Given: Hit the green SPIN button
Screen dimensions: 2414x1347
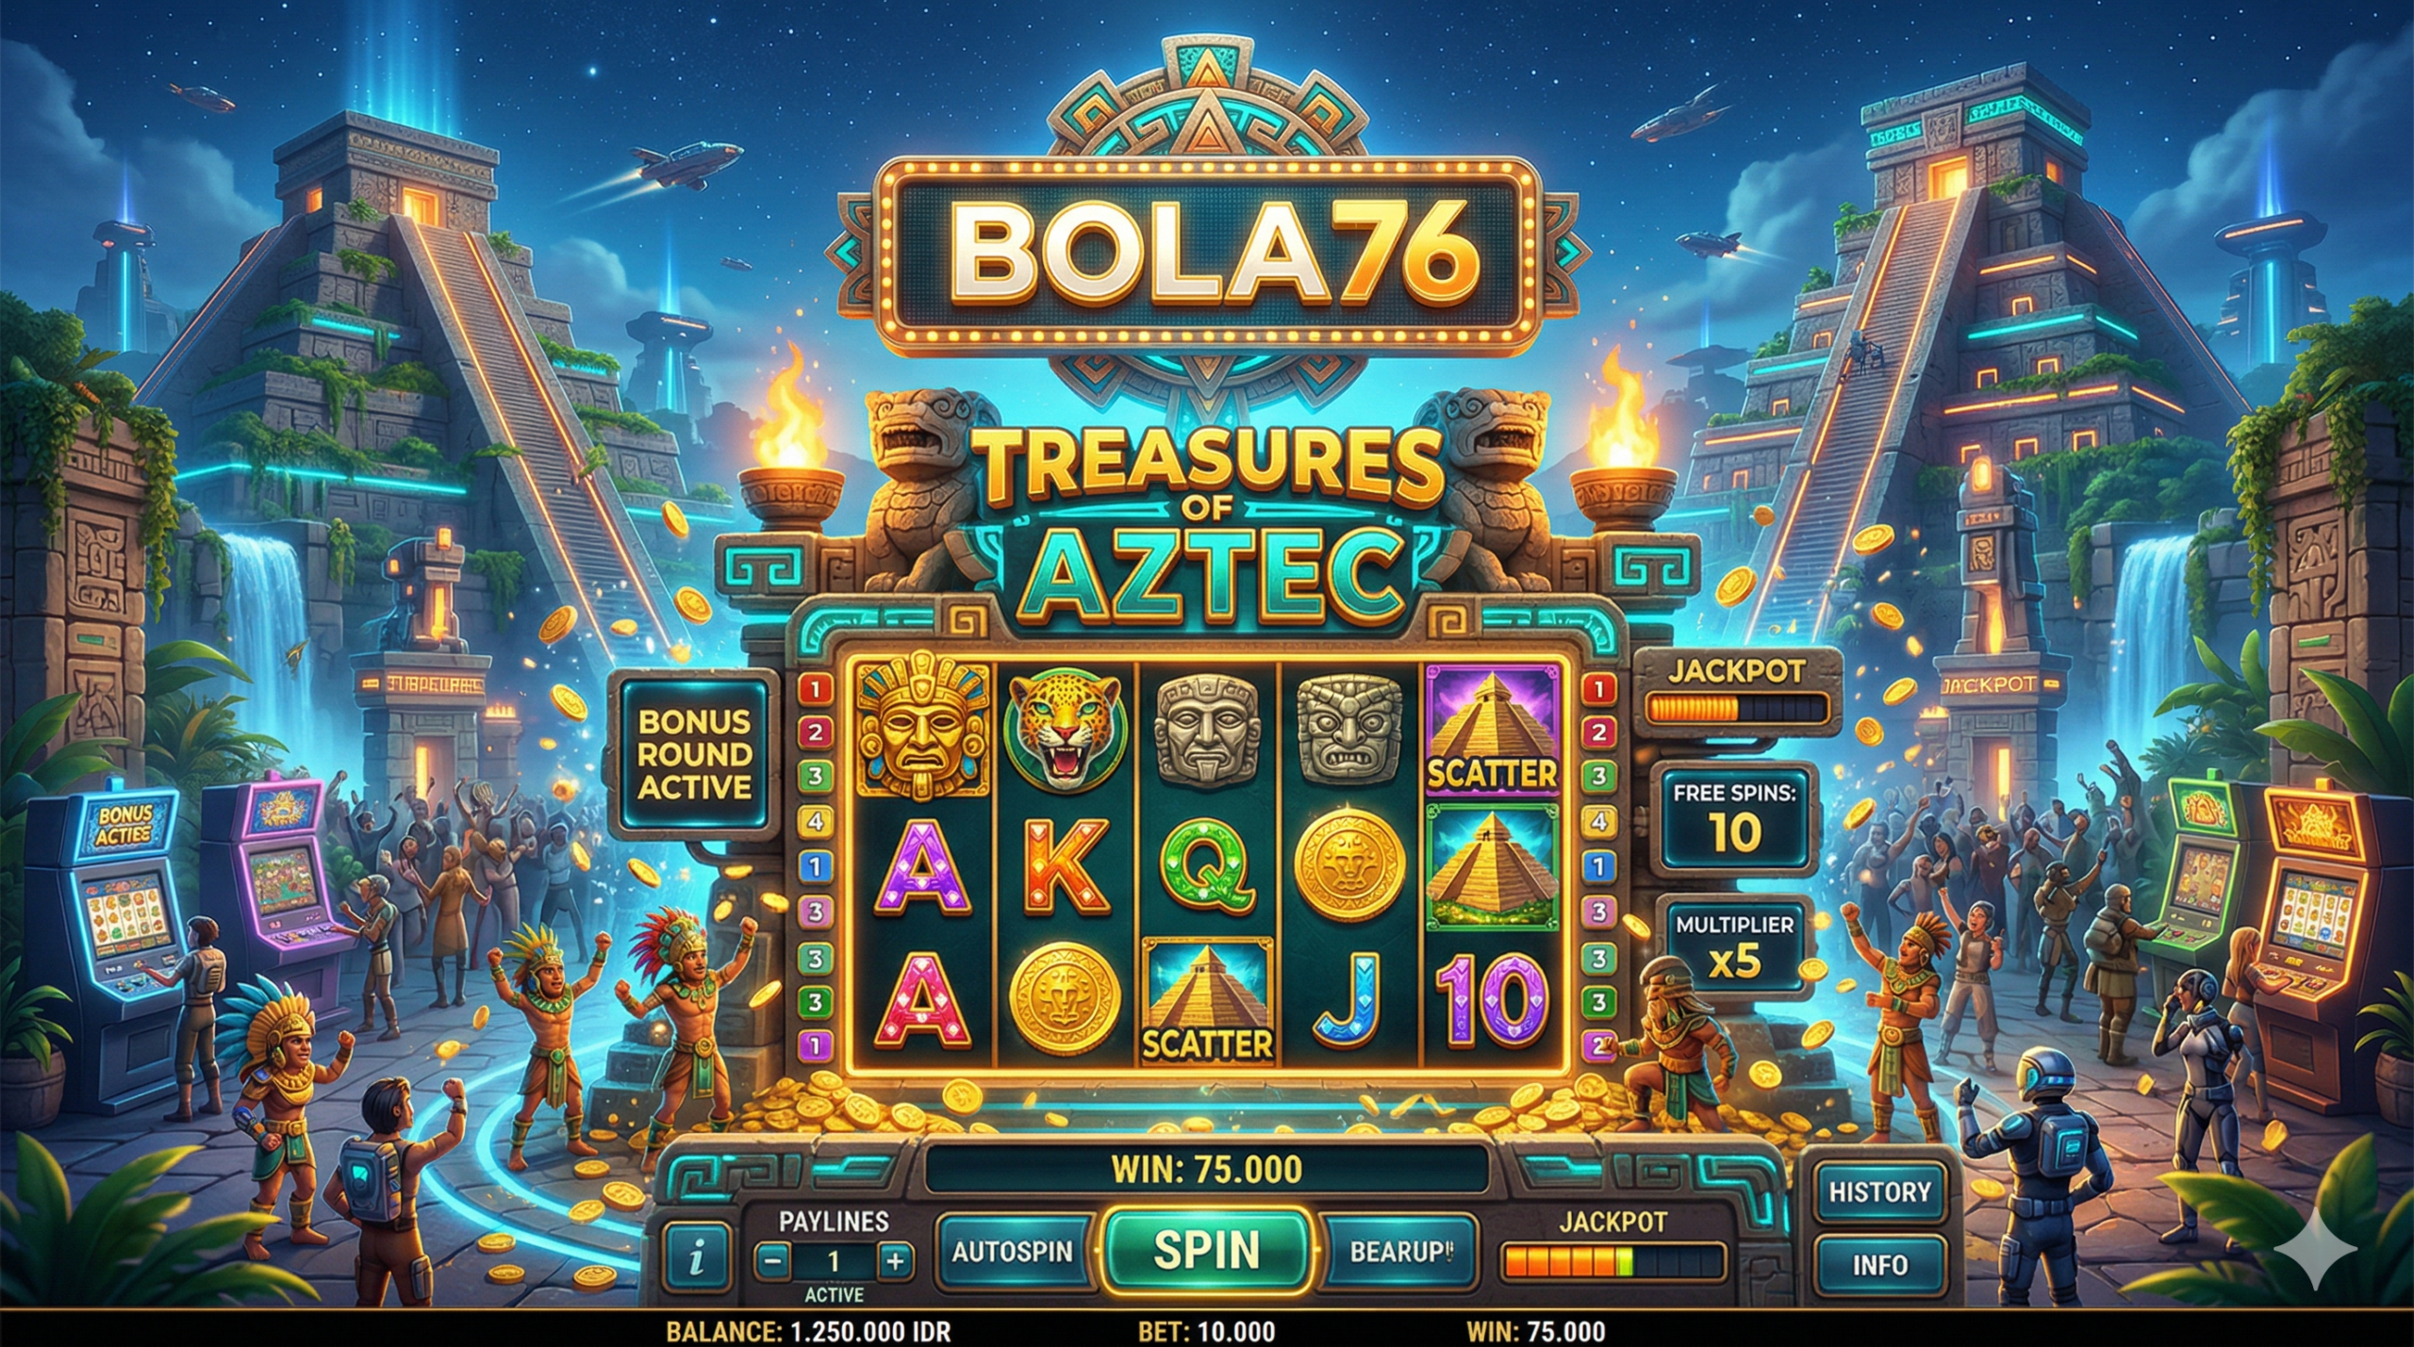Looking at the screenshot, I should coord(1207,1250).
